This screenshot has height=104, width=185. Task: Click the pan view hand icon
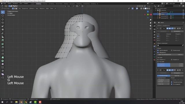point(150,23)
